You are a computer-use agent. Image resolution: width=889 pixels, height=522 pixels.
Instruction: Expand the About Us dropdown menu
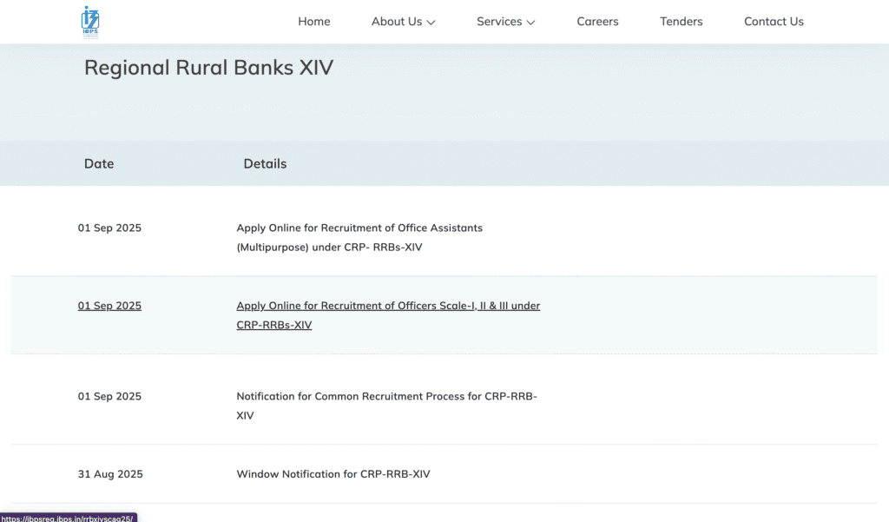pyautogui.click(x=403, y=22)
